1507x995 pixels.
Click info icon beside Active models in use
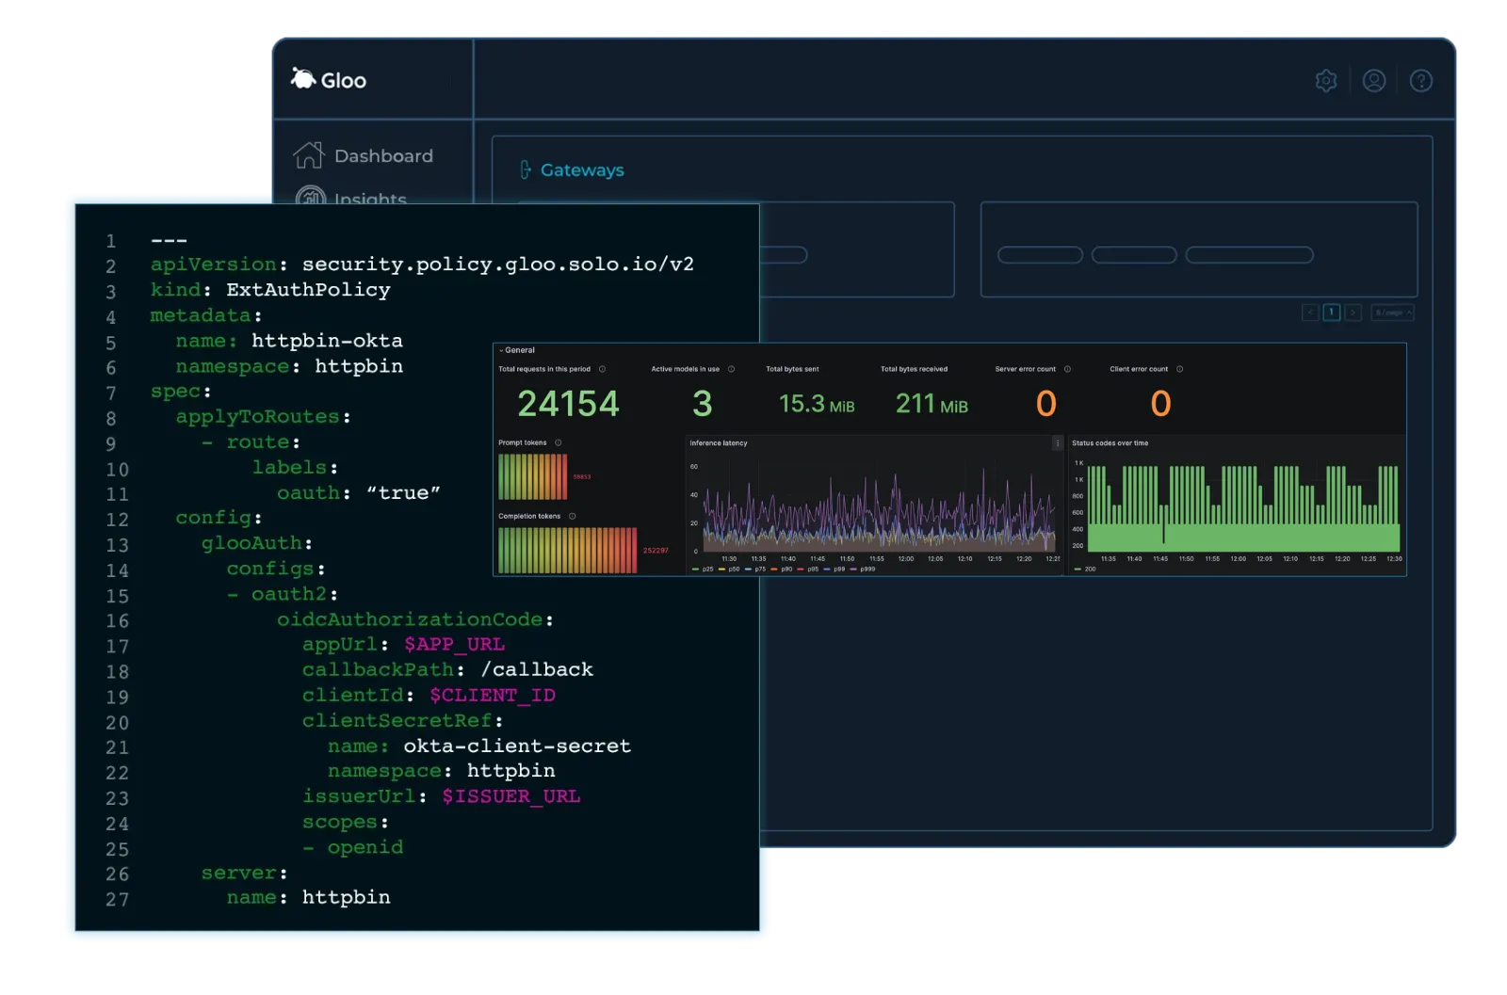click(x=731, y=369)
